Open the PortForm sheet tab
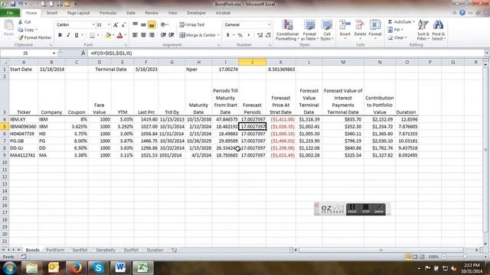The height and width of the screenshot is (275, 490). pyautogui.click(x=55, y=250)
